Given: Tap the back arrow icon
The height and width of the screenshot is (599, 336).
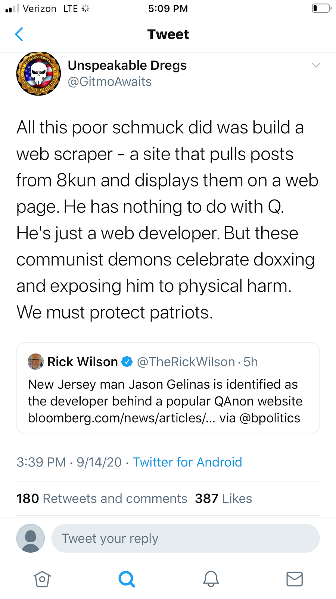Looking at the screenshot, I should 19,34.
